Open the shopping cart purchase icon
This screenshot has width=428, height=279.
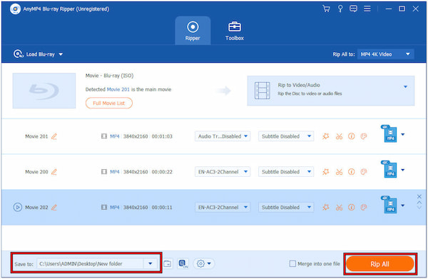point(326,9)
